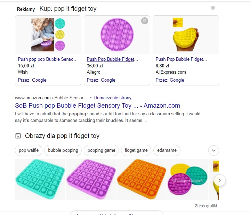Click "Przez: Google" under the AliExpress ad

(170, 80)
